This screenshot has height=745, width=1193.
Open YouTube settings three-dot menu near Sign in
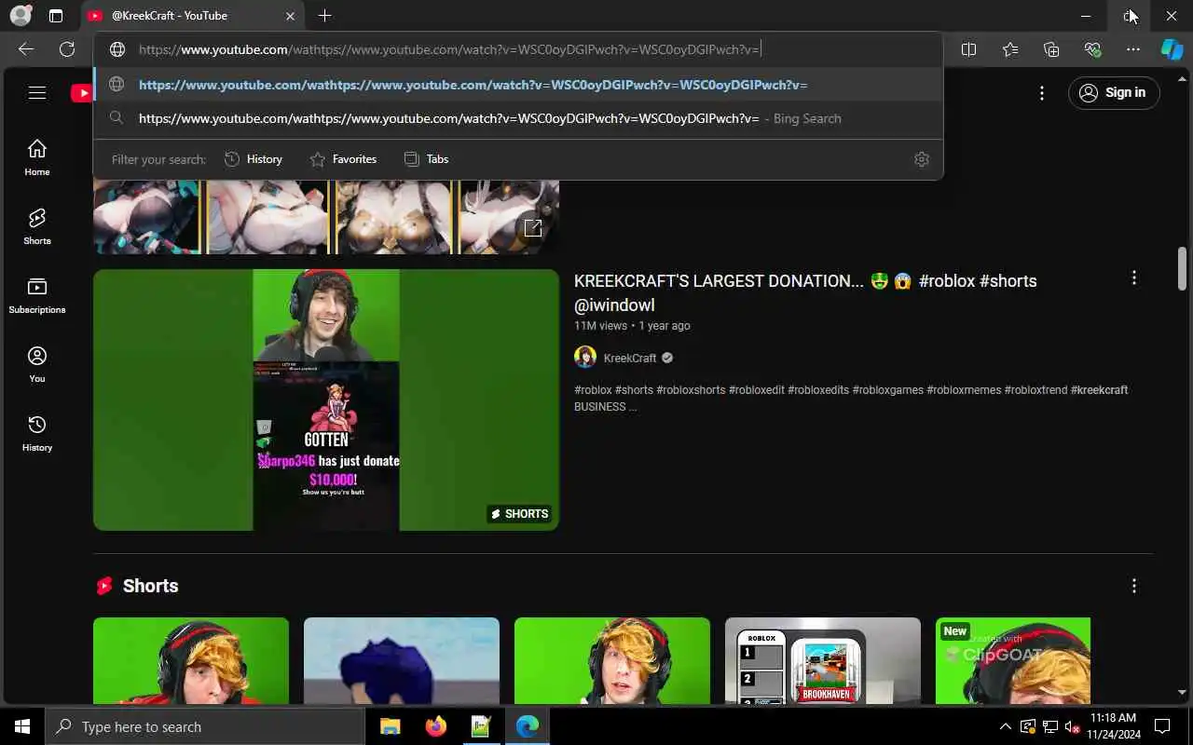click(1042, 92)
